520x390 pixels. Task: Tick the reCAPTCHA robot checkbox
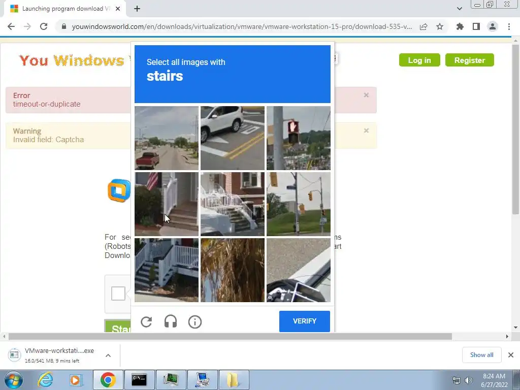(x=118, y=294)
